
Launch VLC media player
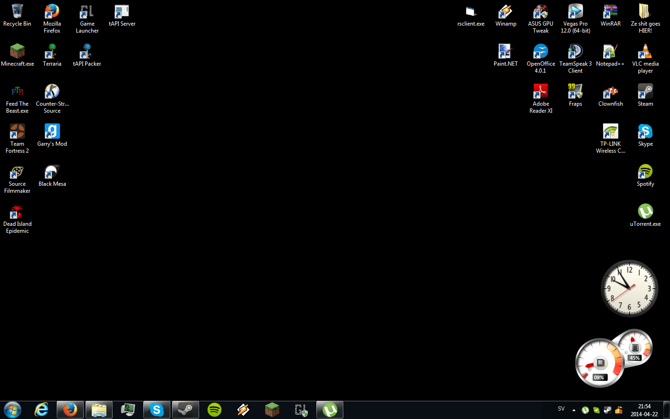pyautogui.click(x=645, y=51)
